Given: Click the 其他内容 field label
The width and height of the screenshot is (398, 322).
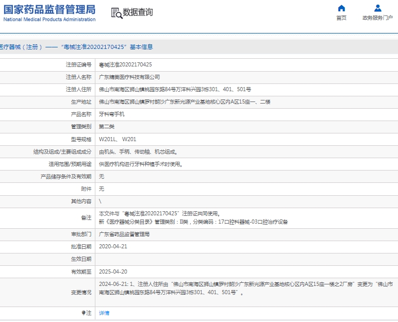Looking at the screenshot, I should [x=81, y=201].
